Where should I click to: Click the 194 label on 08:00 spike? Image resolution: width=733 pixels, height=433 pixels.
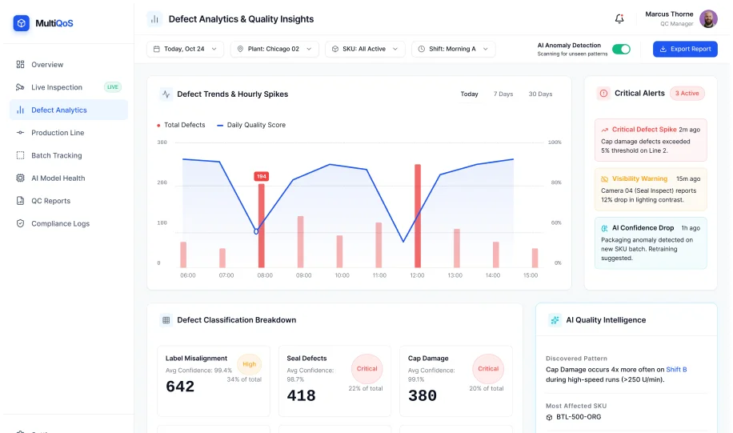[262, 176]
